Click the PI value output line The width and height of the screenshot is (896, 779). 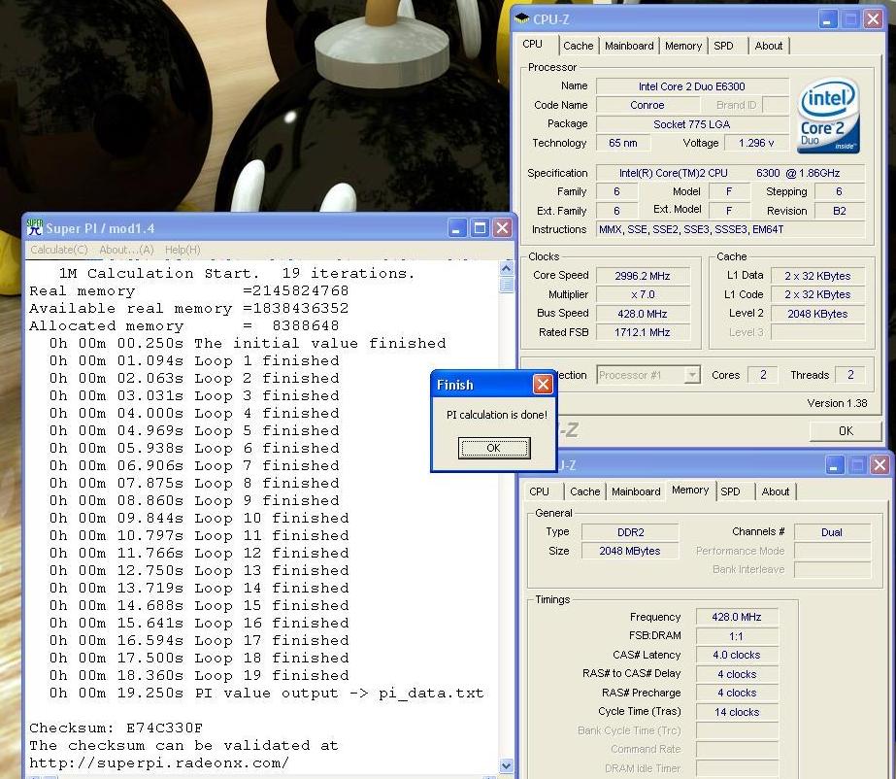(x=267, y=694)
